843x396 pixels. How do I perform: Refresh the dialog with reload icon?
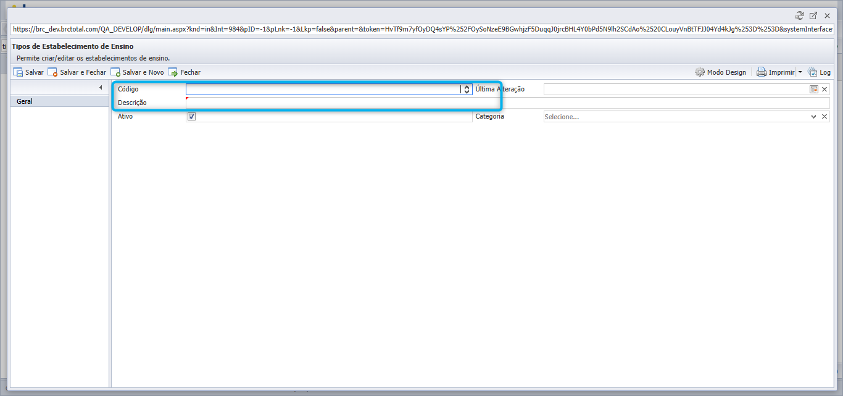pyautogui.click(x=800, y=15)
